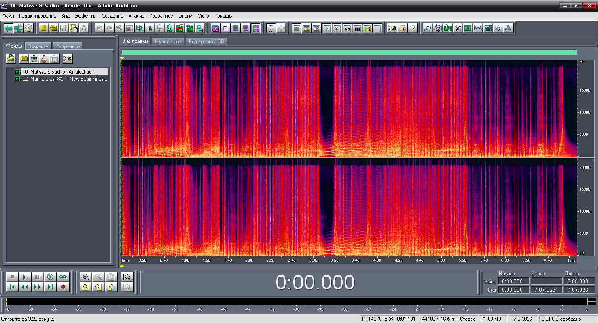Toggle the time-selection I-beam tool
The width and height of the screenshot is (598, 323).
[271, 28]
